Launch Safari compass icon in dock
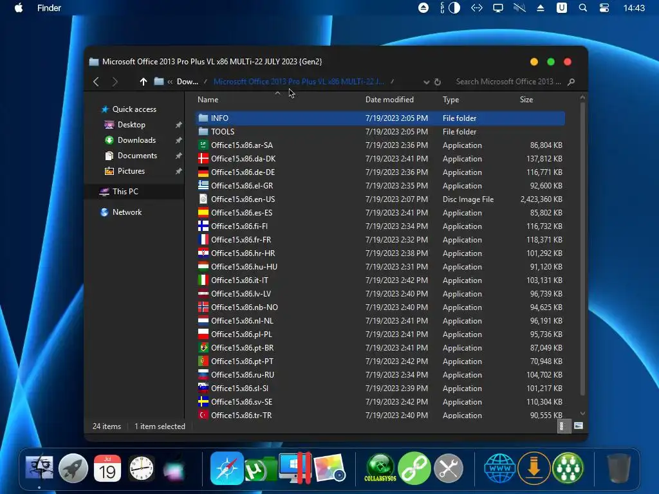This screenshot has height=494, width=659. 227,468
